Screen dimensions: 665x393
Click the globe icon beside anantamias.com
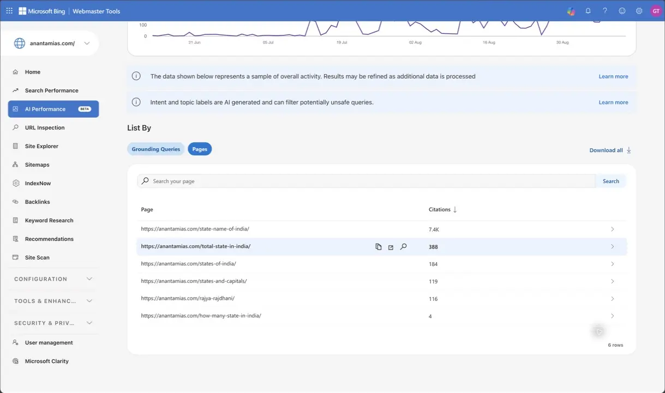[20, 44]
